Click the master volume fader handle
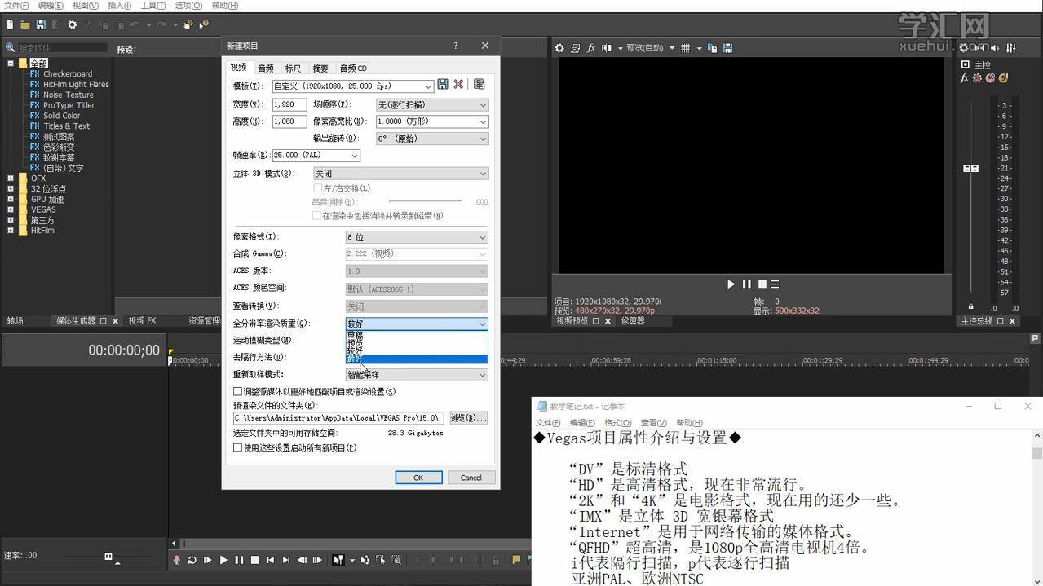This screenshot has width=1043, height=586. [970, 168]
